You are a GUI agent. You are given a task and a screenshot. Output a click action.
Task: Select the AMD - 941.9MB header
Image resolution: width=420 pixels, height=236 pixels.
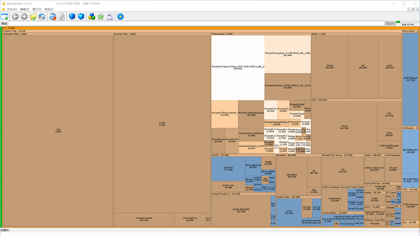click(x=356, y=100)
